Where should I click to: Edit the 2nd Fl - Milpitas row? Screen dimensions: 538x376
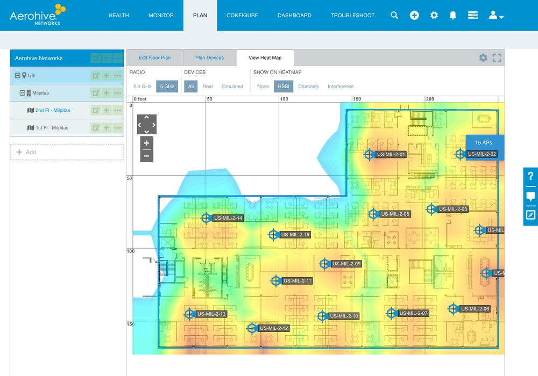pos(96,110)
